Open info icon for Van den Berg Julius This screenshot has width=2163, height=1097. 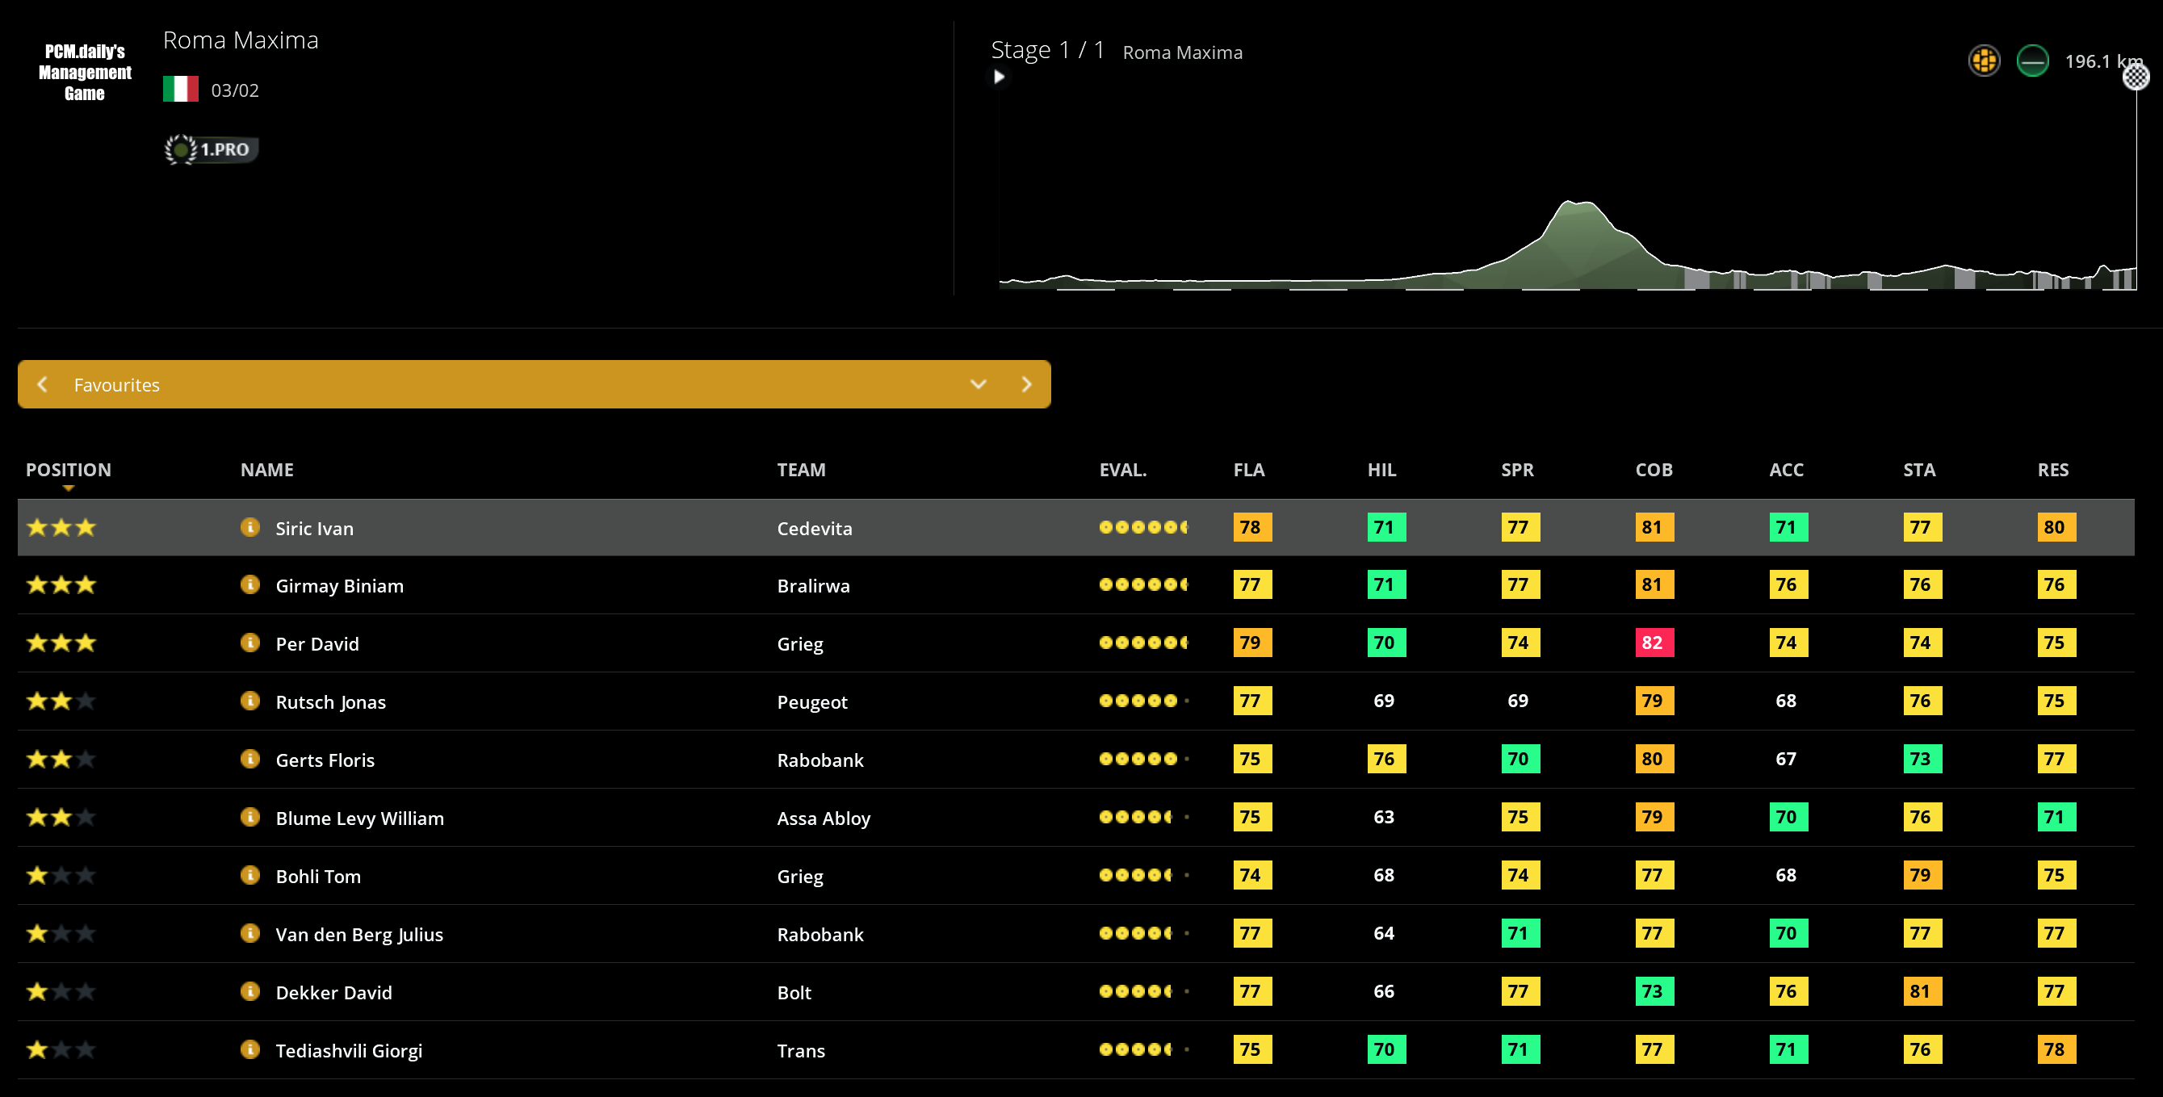tap(249, 932)
